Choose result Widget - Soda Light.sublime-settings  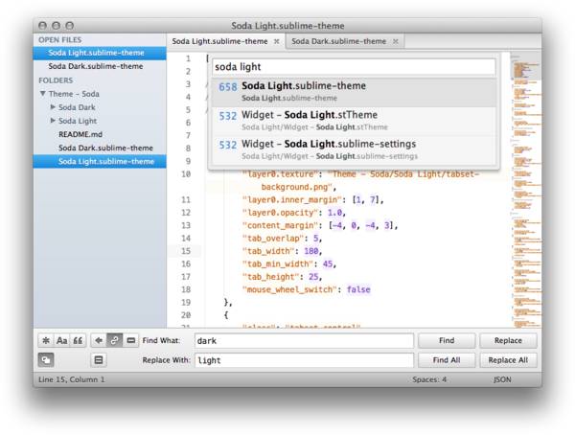click(354, 149)
